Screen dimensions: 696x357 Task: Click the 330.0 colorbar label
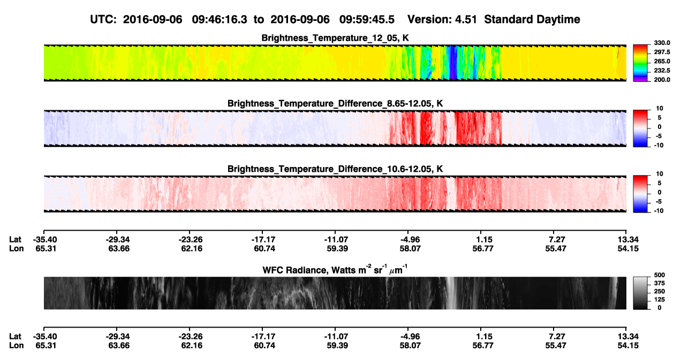tap(662, 43)
